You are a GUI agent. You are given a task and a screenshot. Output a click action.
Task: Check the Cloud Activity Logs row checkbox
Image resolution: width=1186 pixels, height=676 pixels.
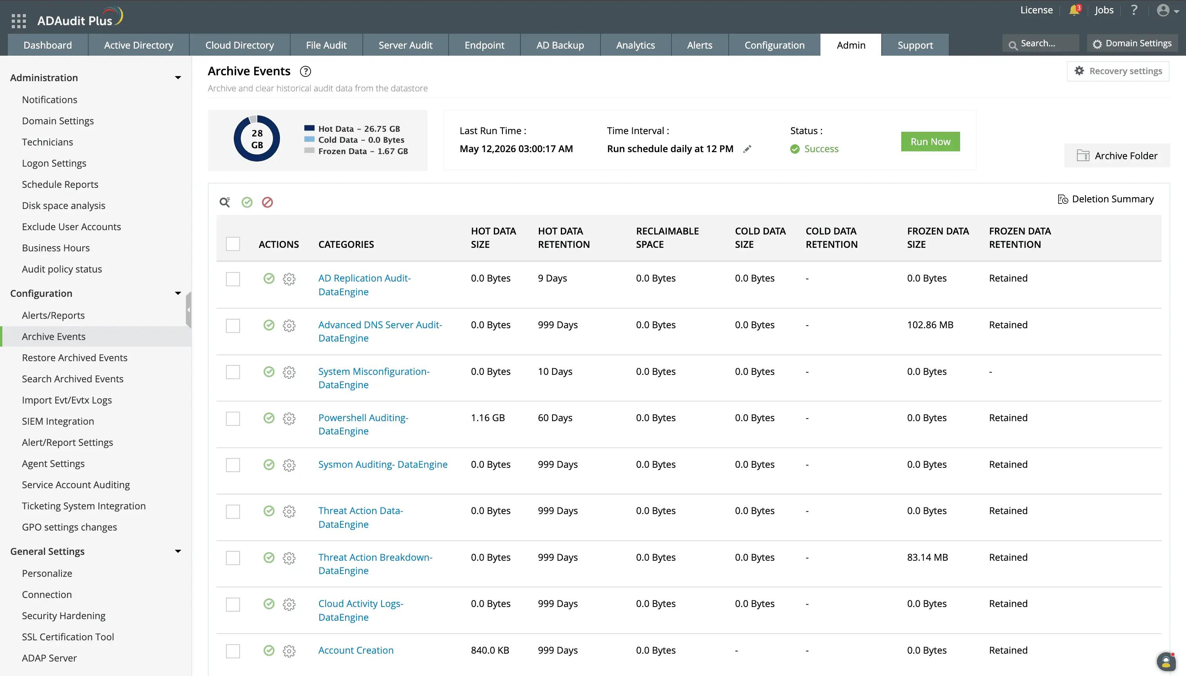tap(233, 605)
